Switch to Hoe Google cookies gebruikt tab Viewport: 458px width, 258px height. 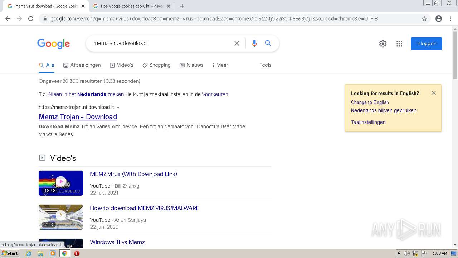(x=131, y=6)
